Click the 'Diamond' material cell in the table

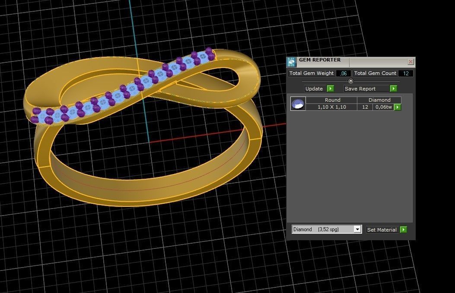point(379,100)
